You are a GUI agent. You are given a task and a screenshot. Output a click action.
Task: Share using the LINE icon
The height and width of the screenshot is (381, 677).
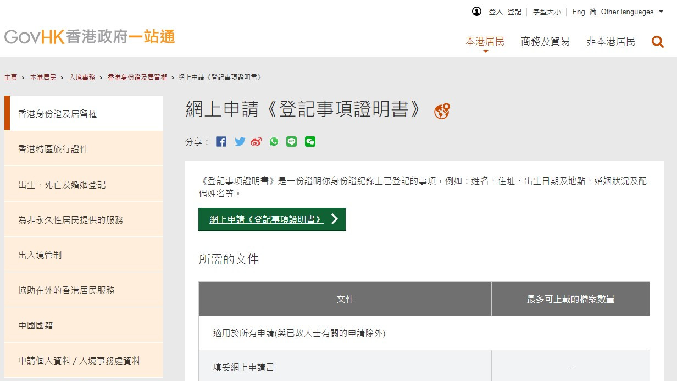pos(292,142)
